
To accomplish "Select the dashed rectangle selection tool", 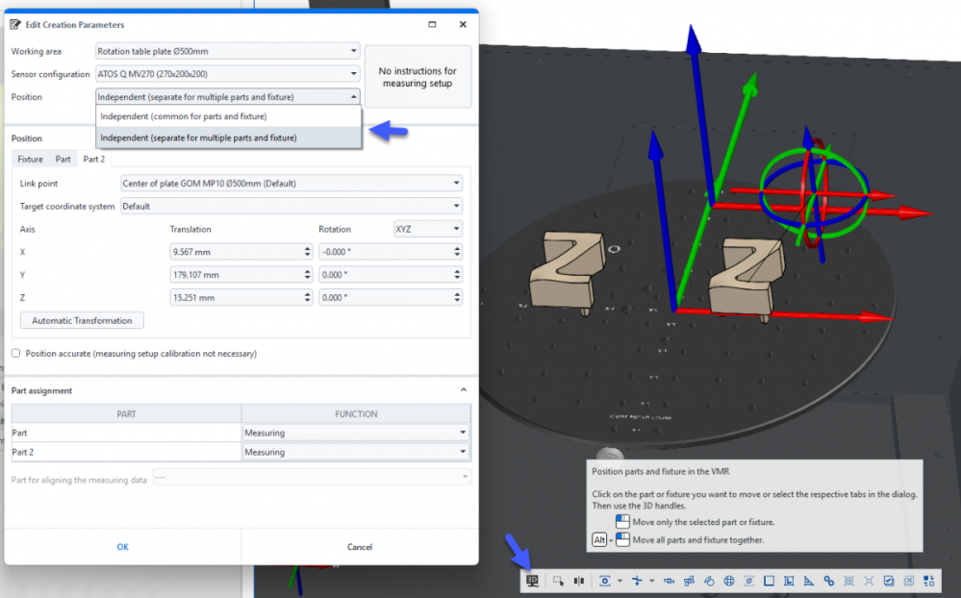I will (559, 581).
